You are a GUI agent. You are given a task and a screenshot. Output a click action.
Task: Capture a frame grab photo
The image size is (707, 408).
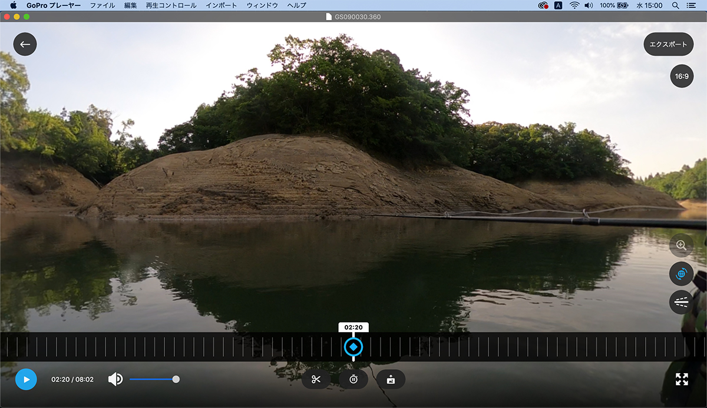(391, 379)
